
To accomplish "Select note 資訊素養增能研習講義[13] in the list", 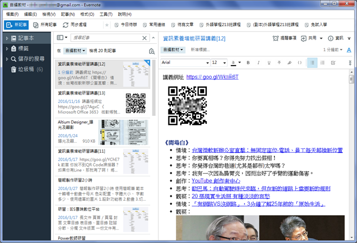I will click(x=102, y=104).
